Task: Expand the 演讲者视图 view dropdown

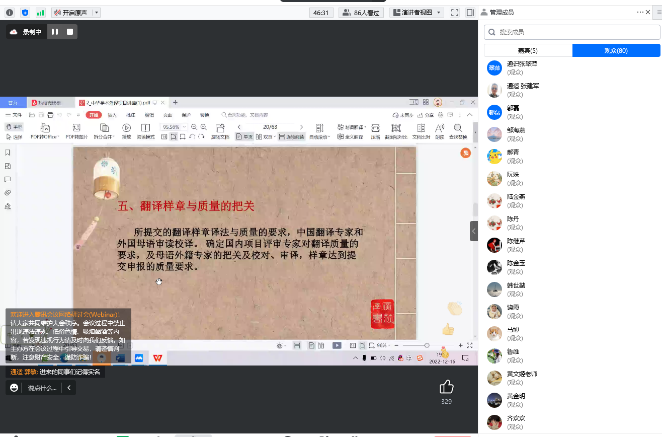Action: (x=440, y=13)
